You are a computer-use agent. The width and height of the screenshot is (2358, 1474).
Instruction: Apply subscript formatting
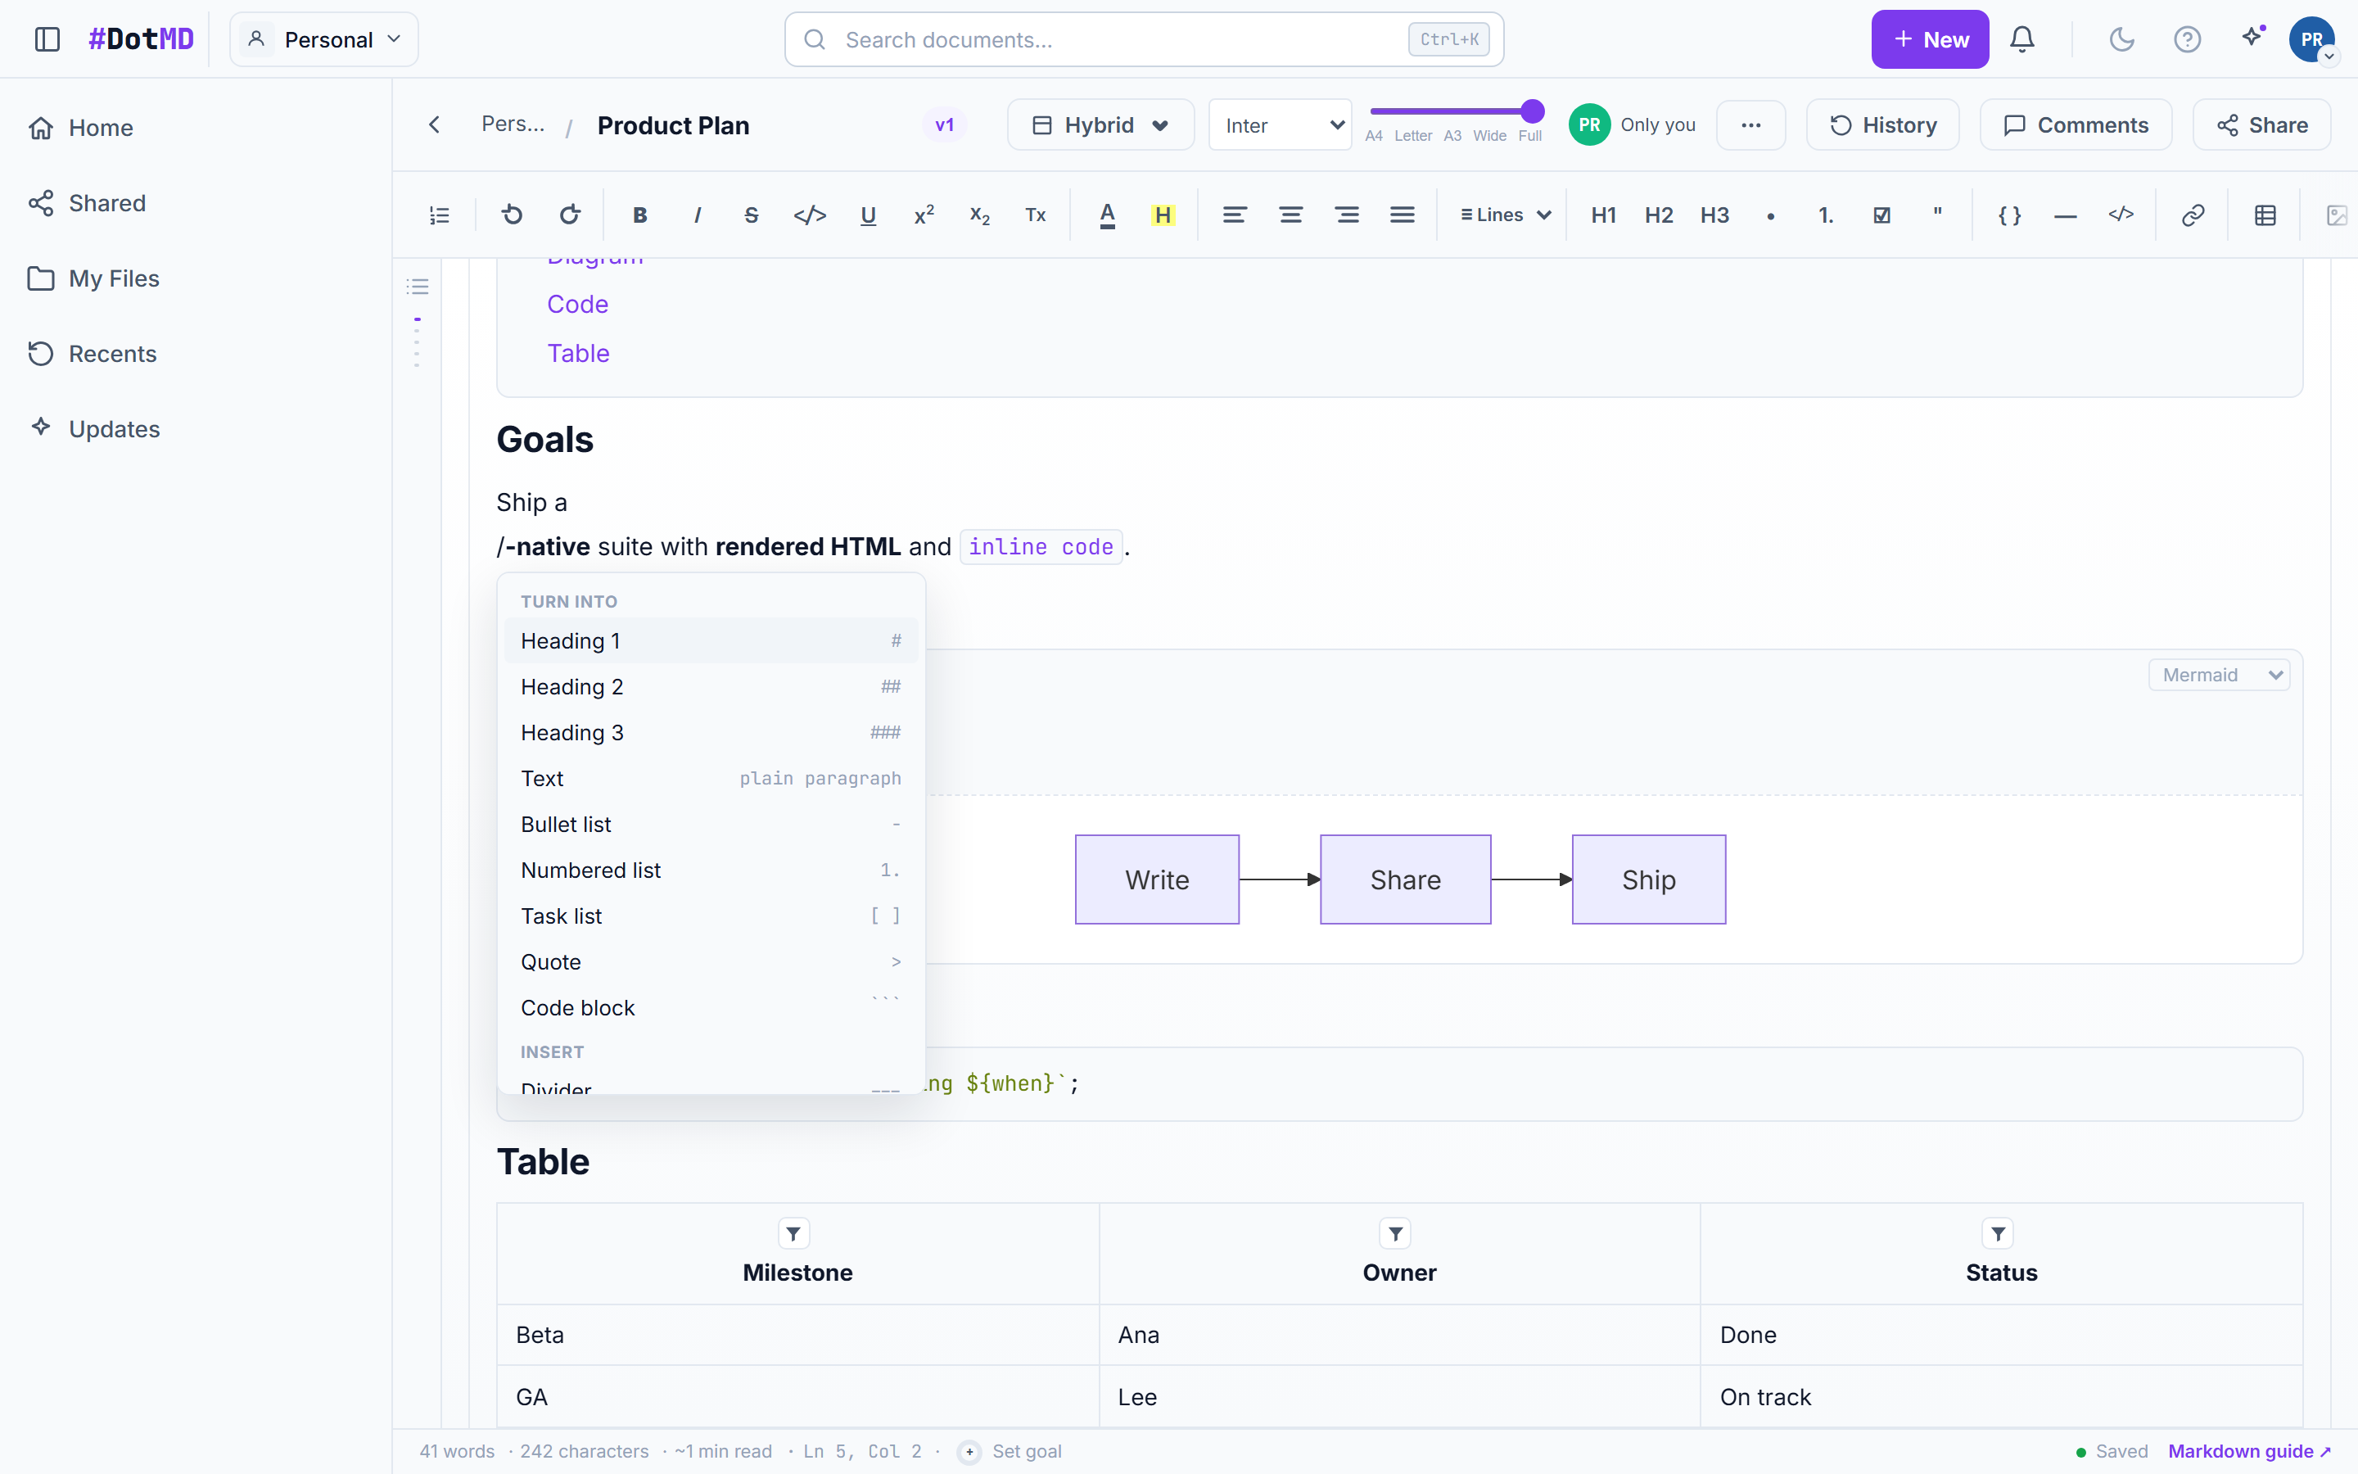(x=980, y=215)
